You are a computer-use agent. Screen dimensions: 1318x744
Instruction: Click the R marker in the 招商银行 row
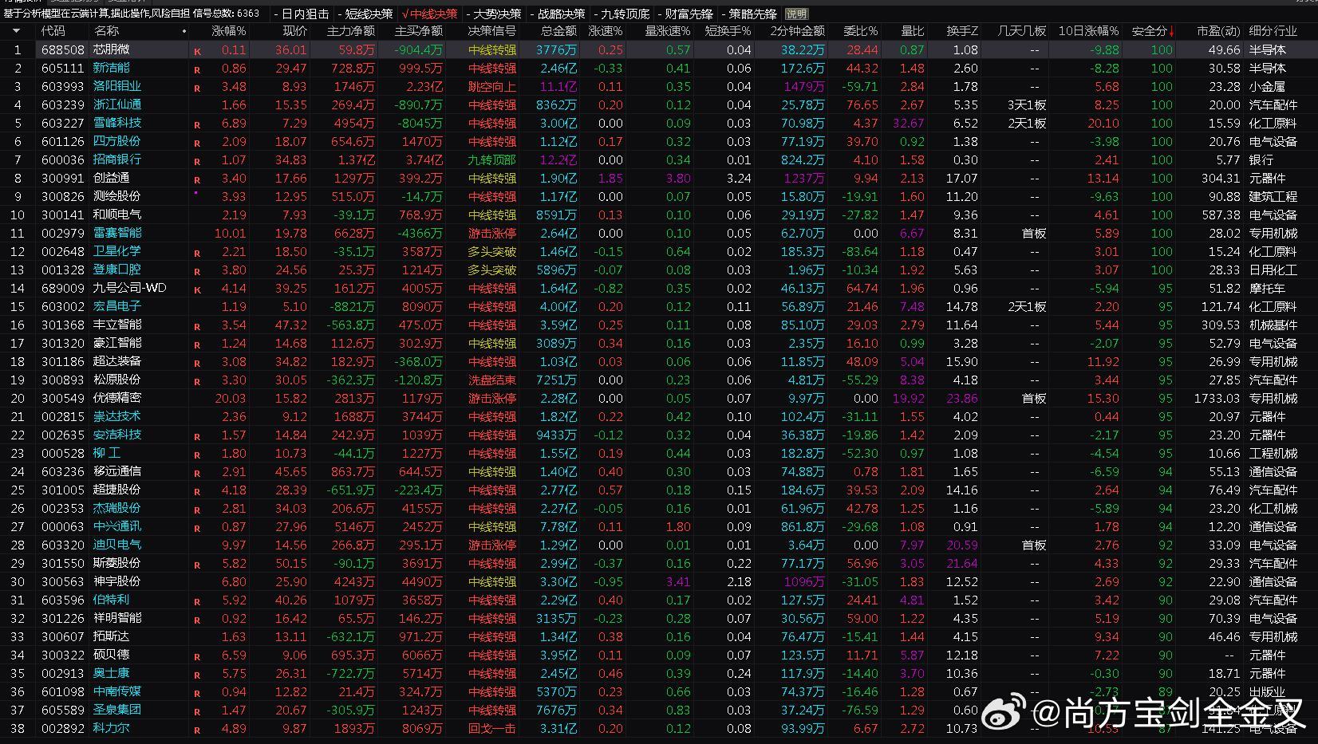tap(197, 161)
